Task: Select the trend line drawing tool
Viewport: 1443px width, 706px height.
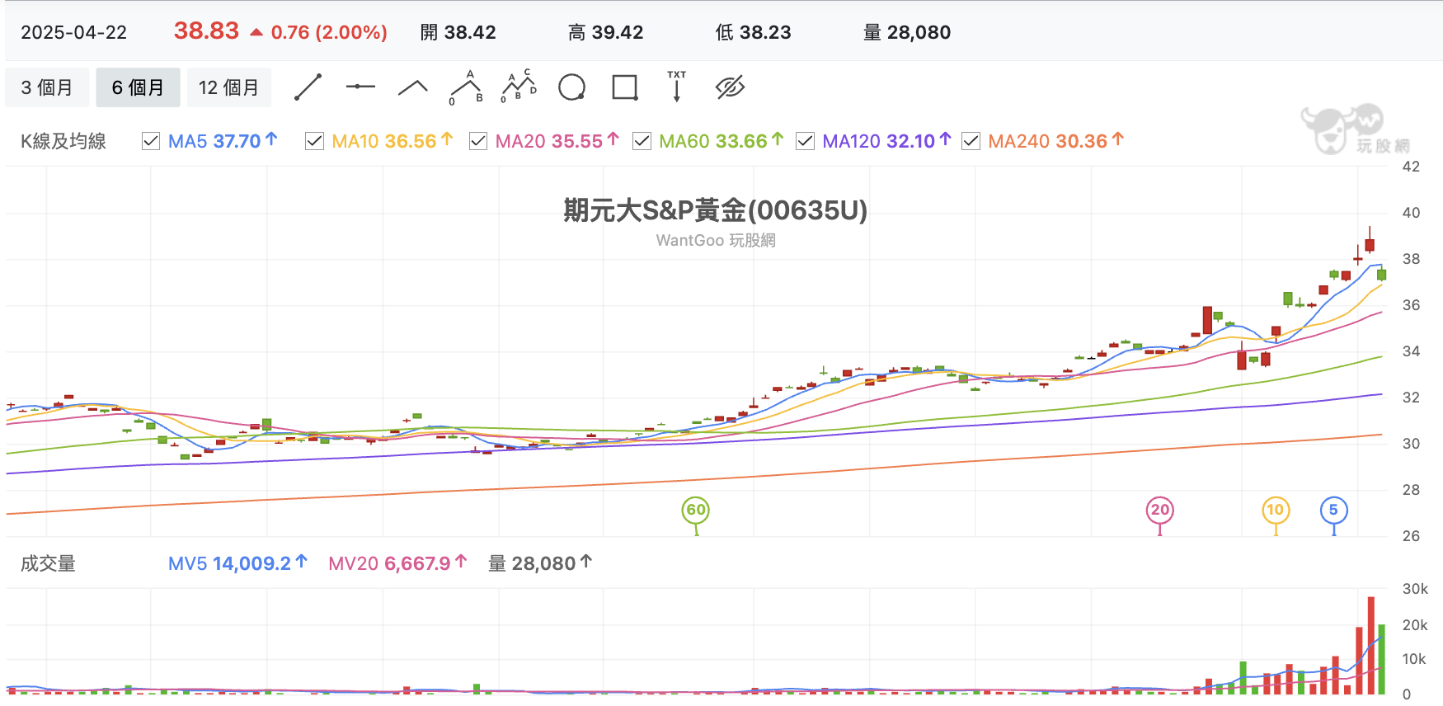Action: point(308,87)
